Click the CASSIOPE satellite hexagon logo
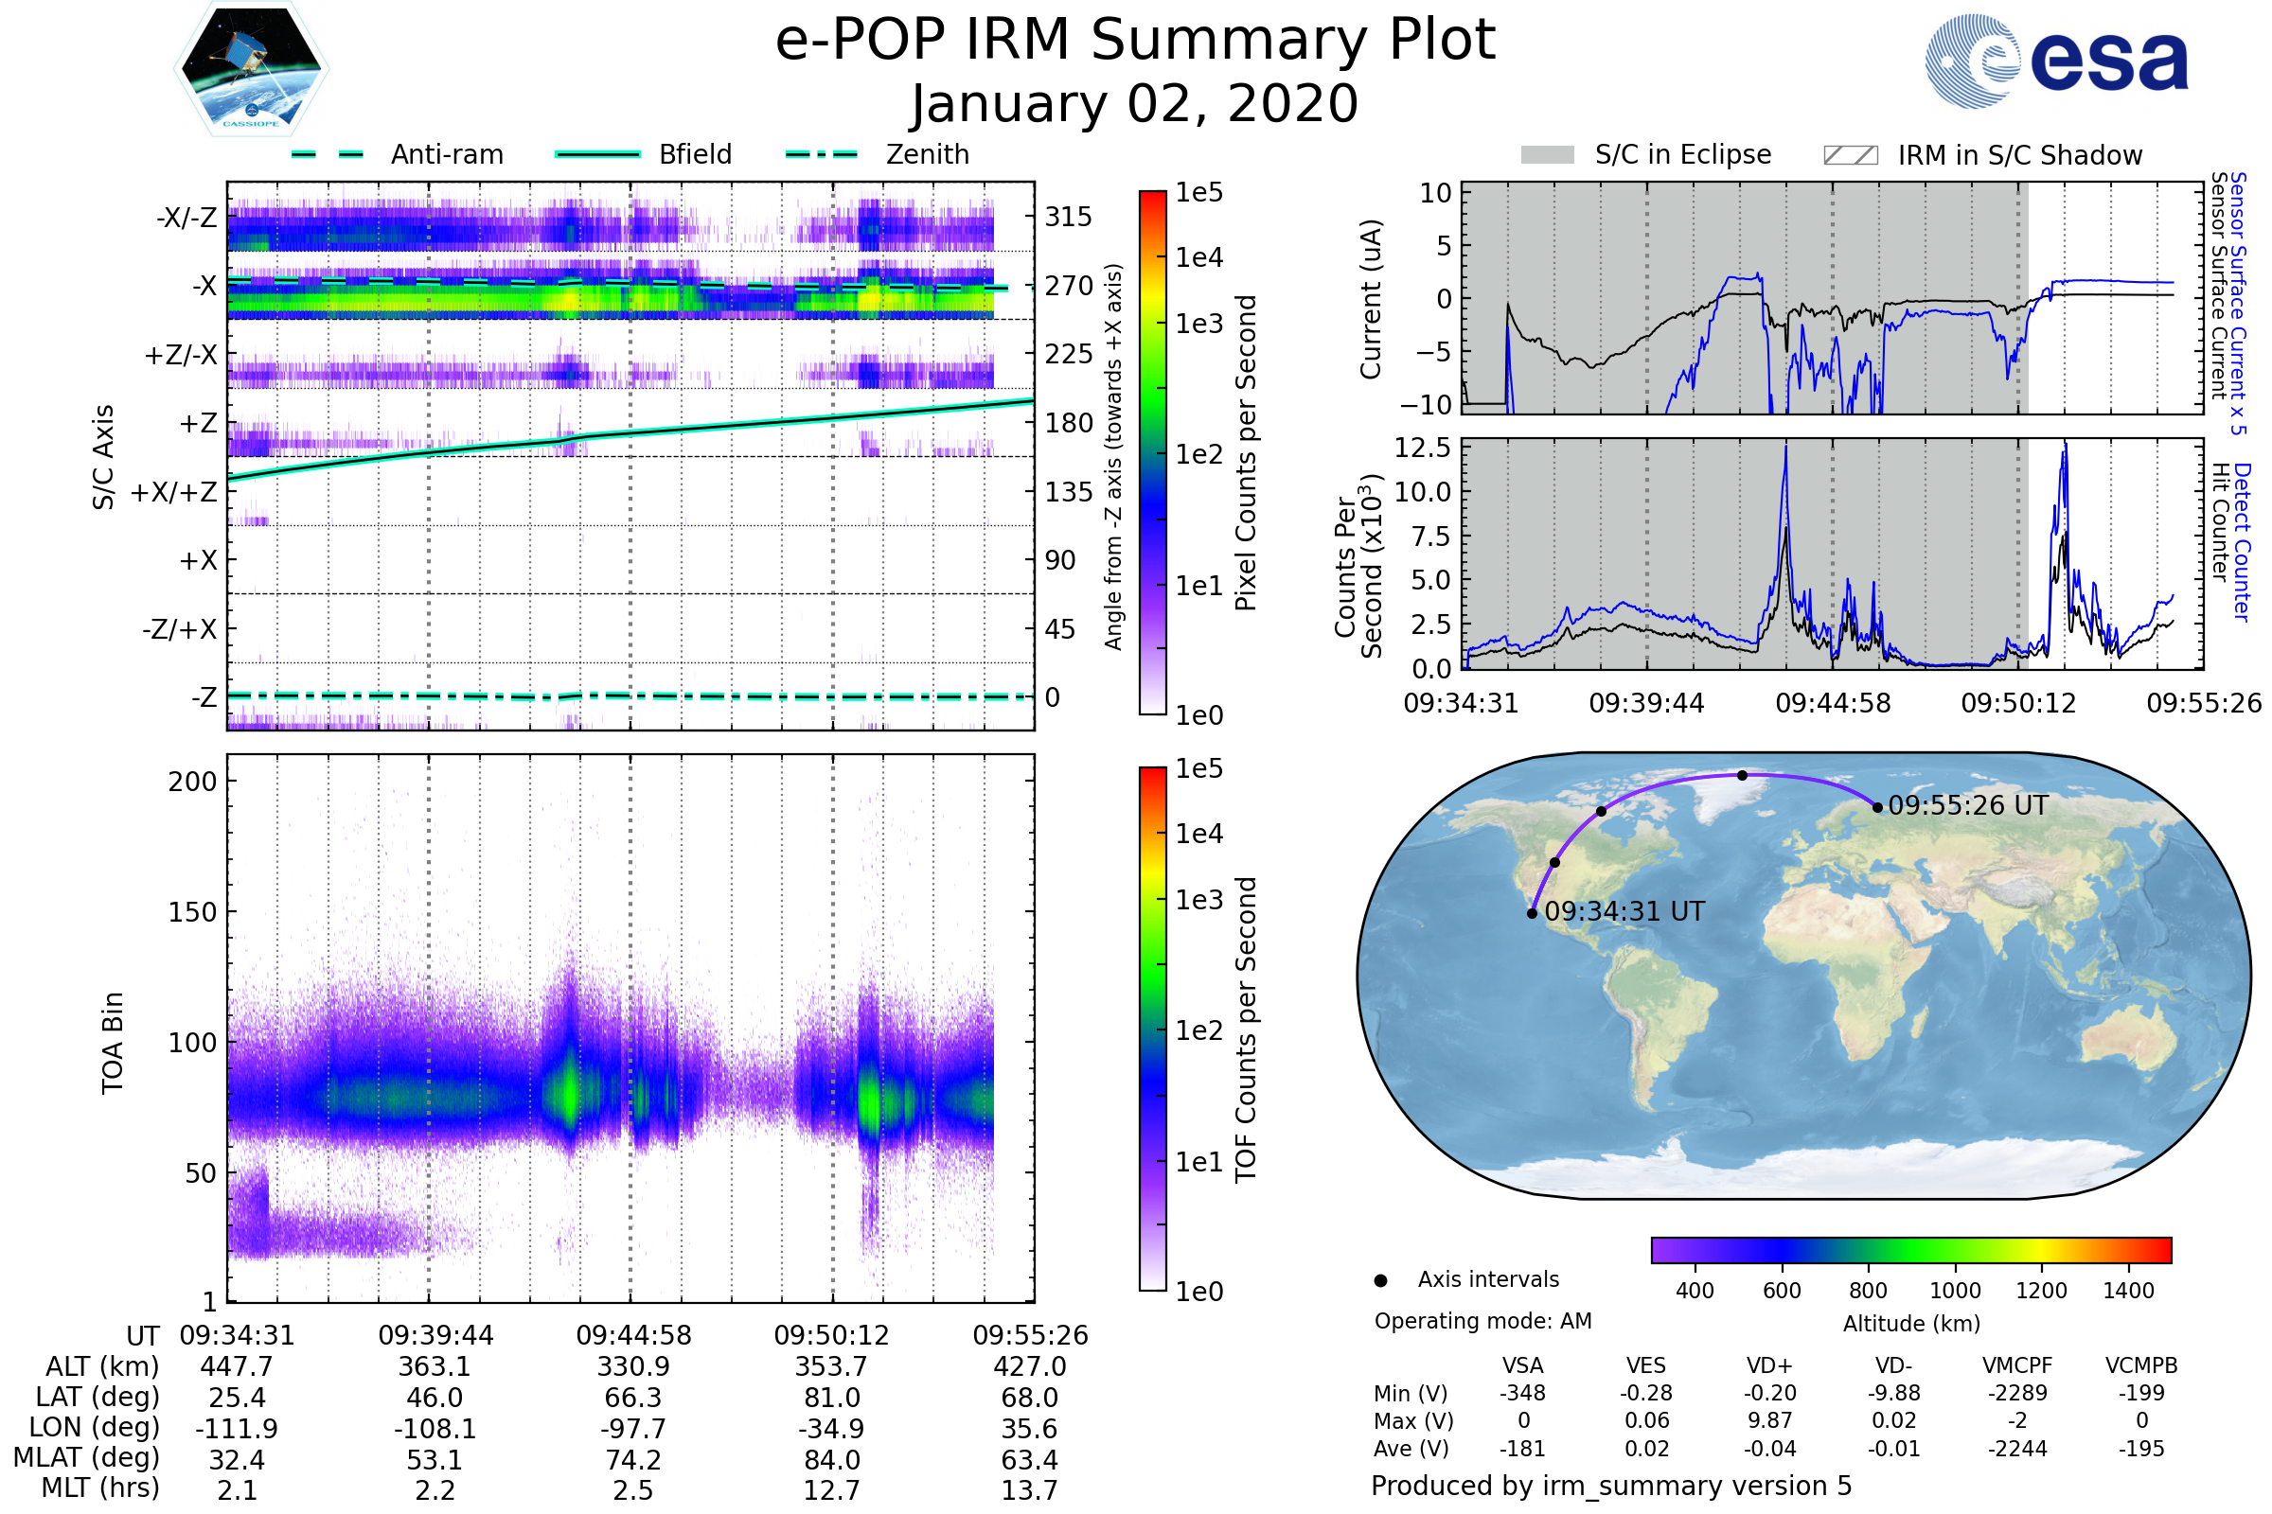This screenshot has height=1514, width=2272. point(251,69)
